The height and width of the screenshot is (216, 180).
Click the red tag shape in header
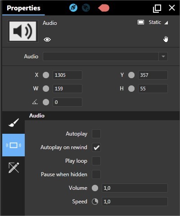(x=103, y=8)
